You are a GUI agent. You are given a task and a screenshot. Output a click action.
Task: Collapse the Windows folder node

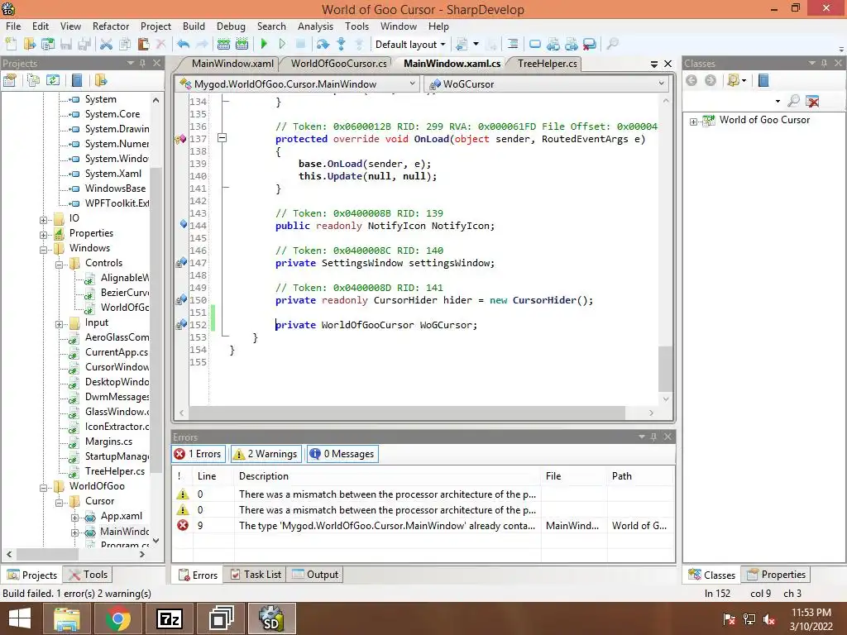pyautogui.click(x=43, y=250)
